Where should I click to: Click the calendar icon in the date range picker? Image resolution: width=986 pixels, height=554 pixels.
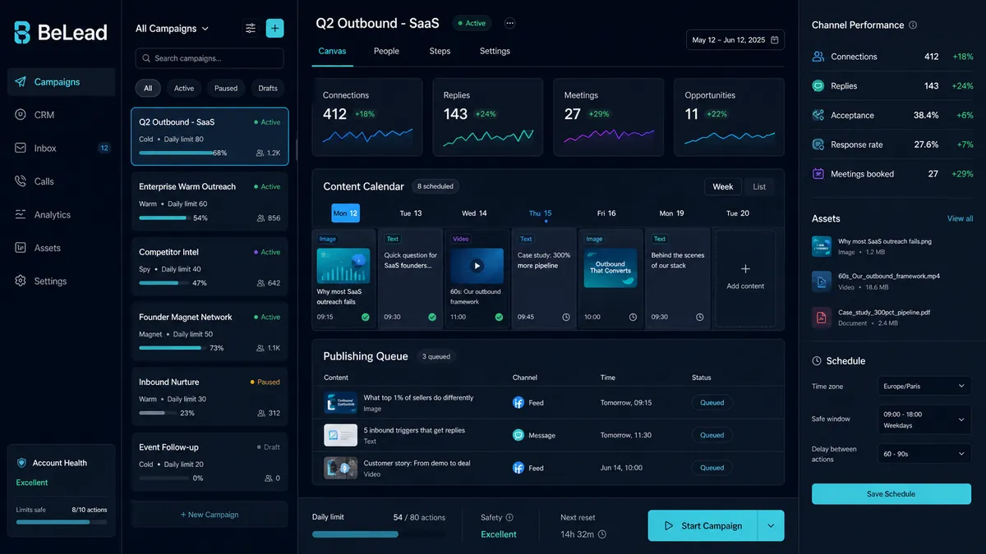[x=774, y=39]
